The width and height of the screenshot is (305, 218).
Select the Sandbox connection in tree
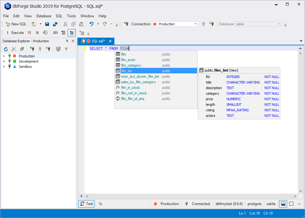[x=25, y=67]
